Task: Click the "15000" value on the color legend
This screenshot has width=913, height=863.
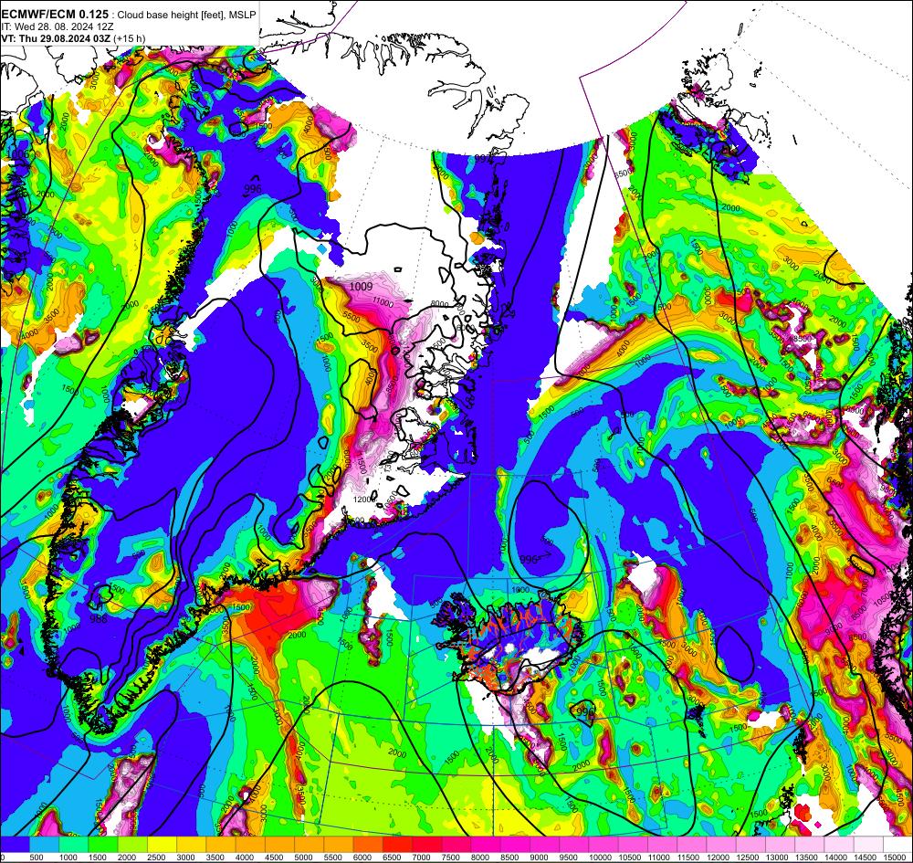Action: tap(895, 858)
